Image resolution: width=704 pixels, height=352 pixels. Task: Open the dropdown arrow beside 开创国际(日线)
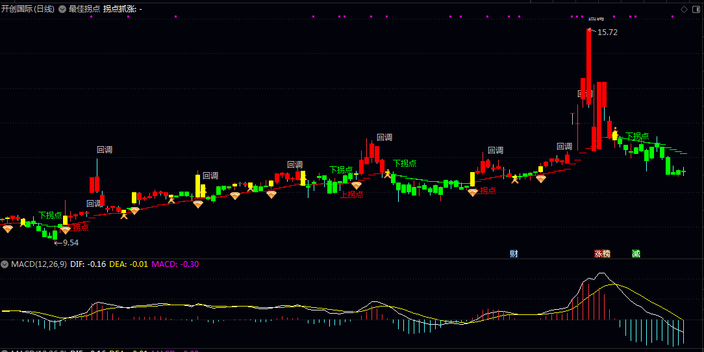62,9
